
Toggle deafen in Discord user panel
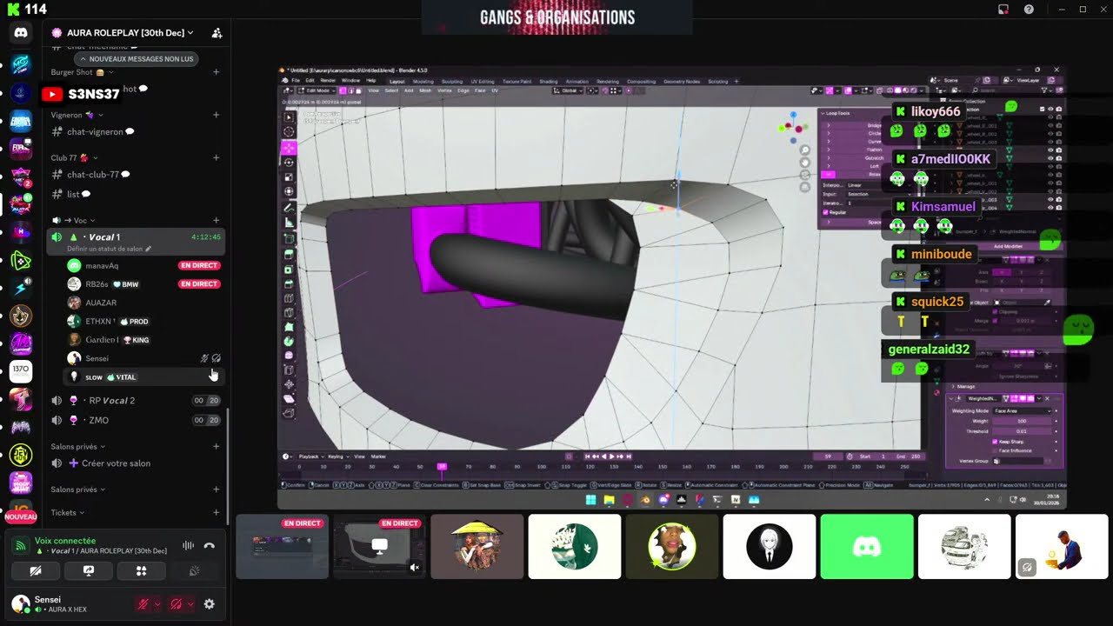(176, 604)
